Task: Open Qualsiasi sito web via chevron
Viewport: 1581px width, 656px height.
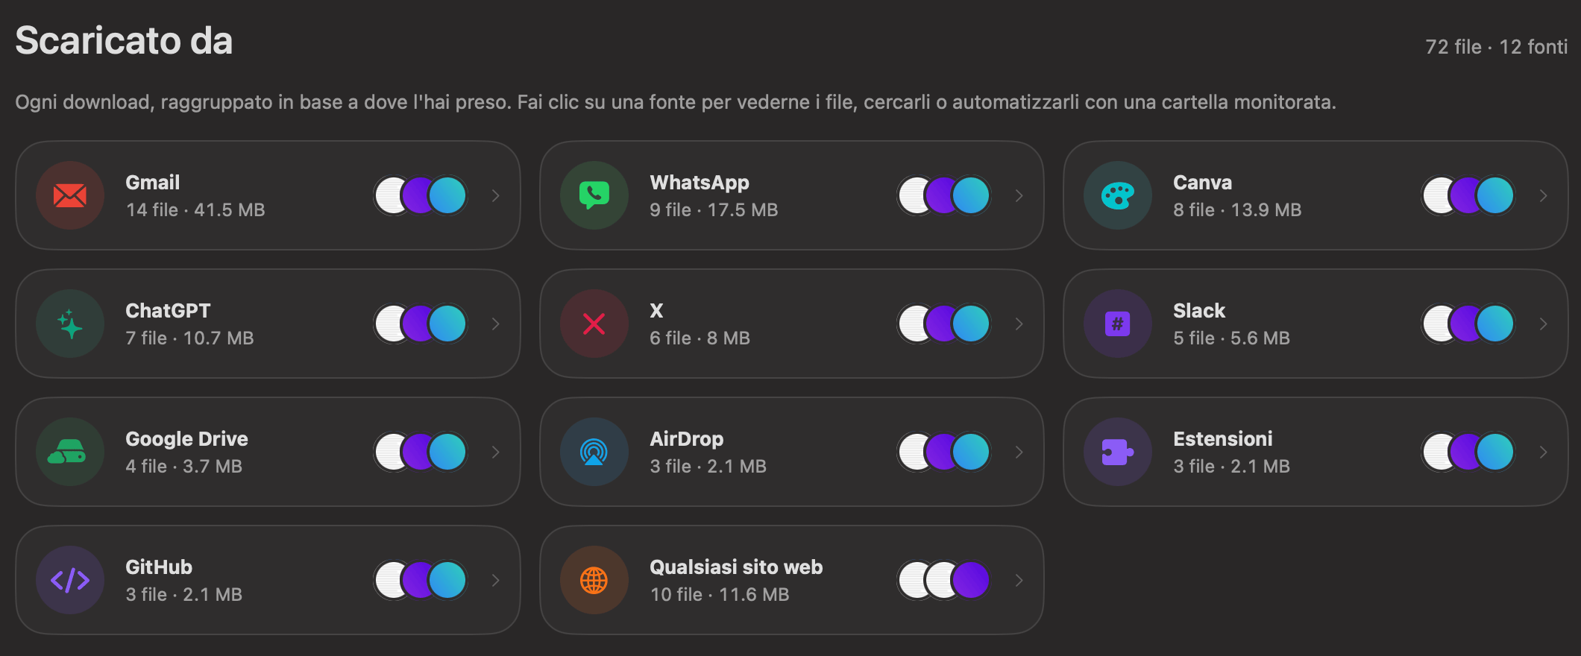Action: pyautogui.click(x=1019, y=580)
